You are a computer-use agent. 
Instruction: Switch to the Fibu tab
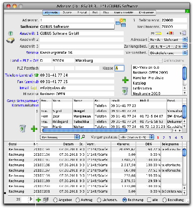(106, 12)
